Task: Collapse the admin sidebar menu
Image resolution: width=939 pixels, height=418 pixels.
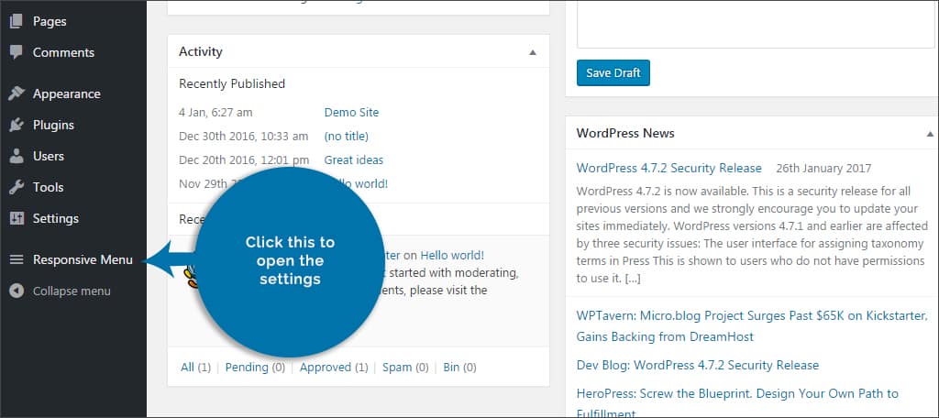Action: tap(71, 291)
